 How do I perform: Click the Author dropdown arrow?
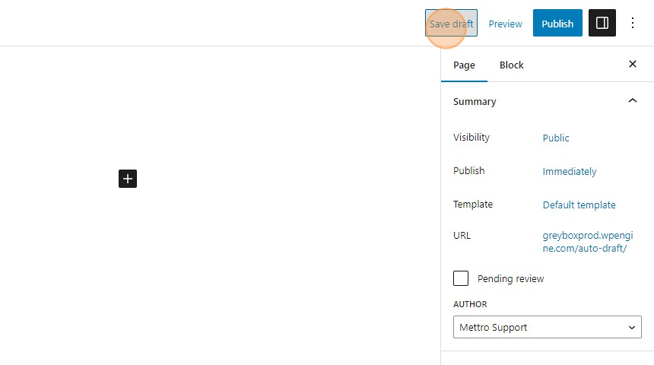coord(632,328)
